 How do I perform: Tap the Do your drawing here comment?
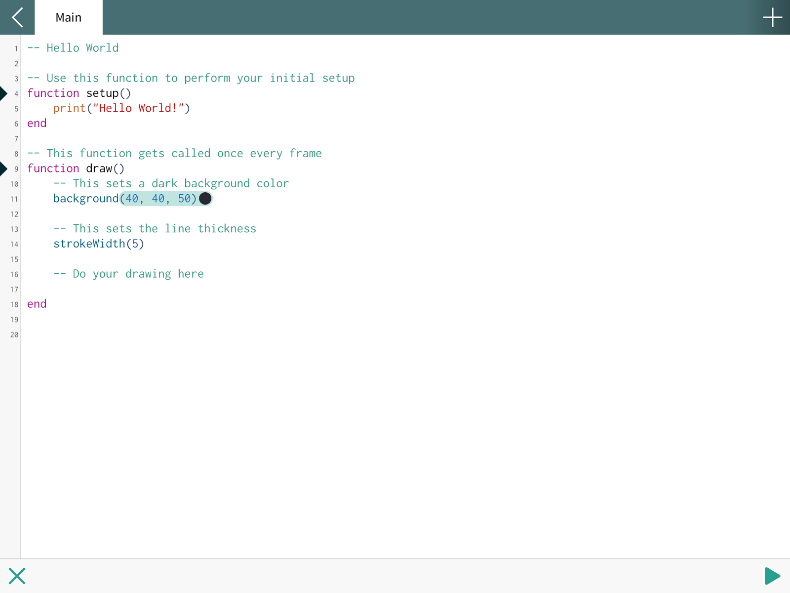pos(128,273)
